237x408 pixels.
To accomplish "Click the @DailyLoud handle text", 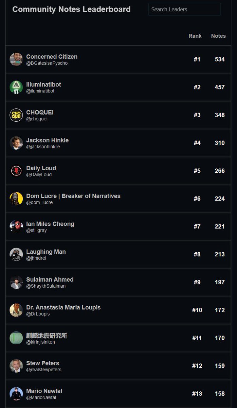I will pos(39,174).
